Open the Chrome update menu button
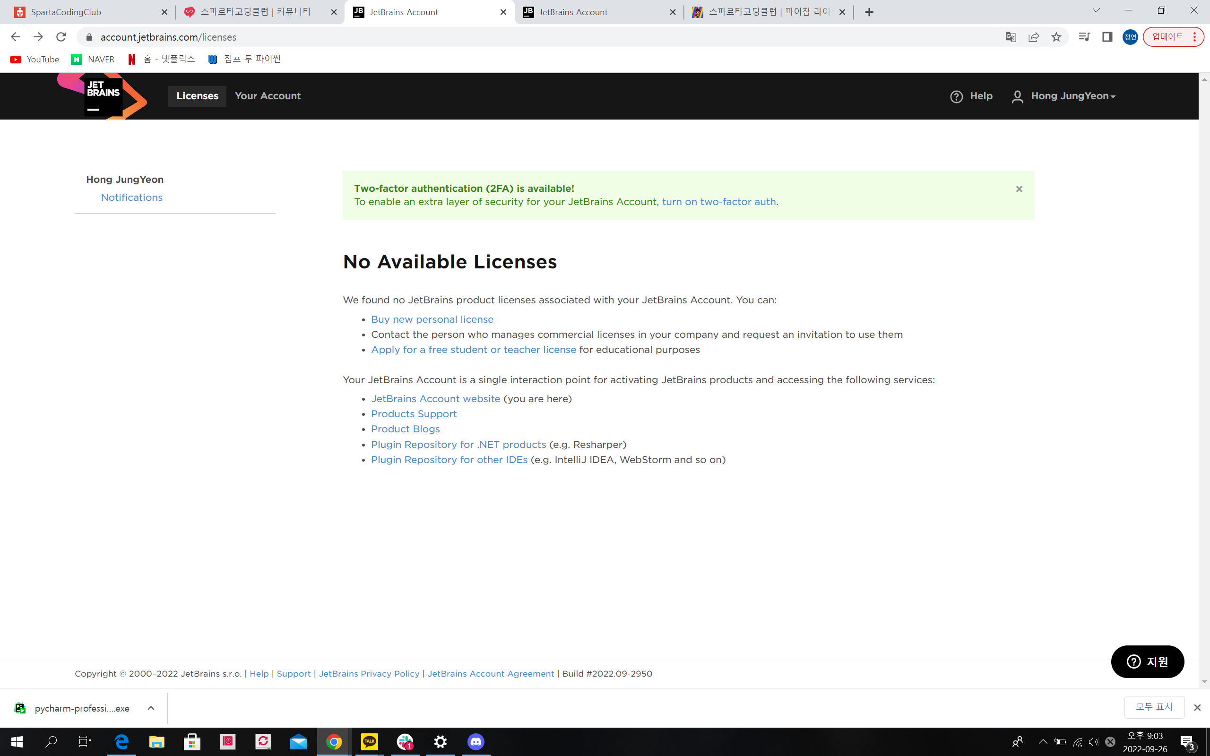The width and height of the screenshot is (1210, 756). point(1173,37)
